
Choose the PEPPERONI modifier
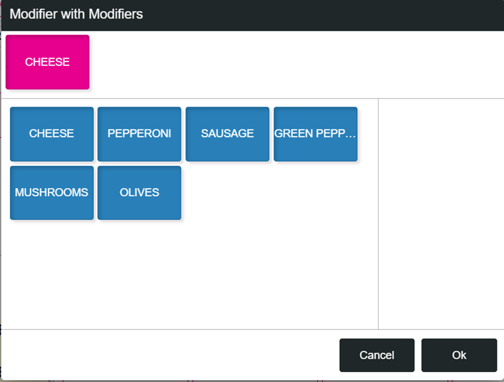point(139,134)
